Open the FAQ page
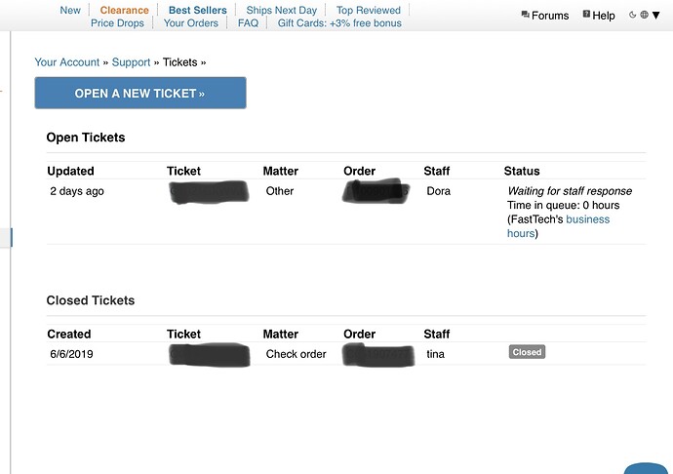Screen dimensions: 673x474 248,23
